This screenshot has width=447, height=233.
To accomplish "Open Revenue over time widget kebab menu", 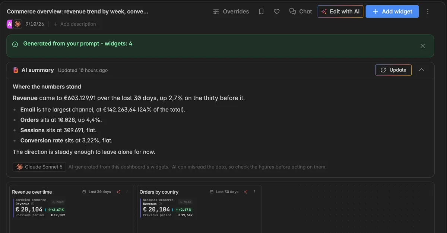I will pos(127,192).
